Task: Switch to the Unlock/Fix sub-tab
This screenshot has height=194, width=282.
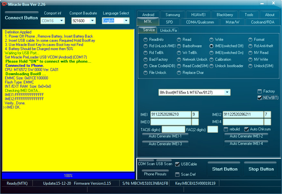Action: click(168, 31)
